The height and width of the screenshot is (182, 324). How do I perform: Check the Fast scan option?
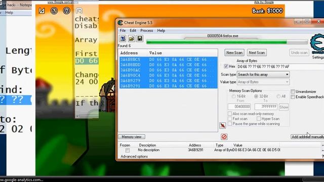pyautogui.click(x=230, y=119)
